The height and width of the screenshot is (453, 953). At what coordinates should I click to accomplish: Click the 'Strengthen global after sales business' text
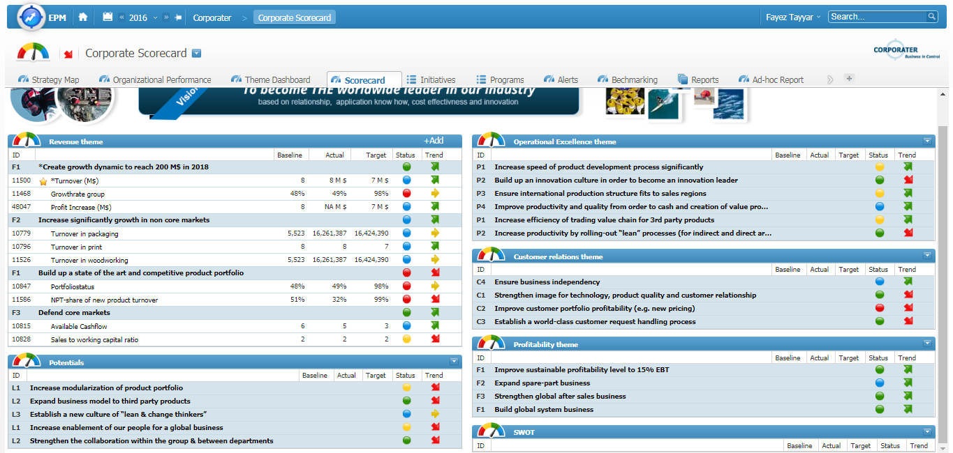point(560,397)
